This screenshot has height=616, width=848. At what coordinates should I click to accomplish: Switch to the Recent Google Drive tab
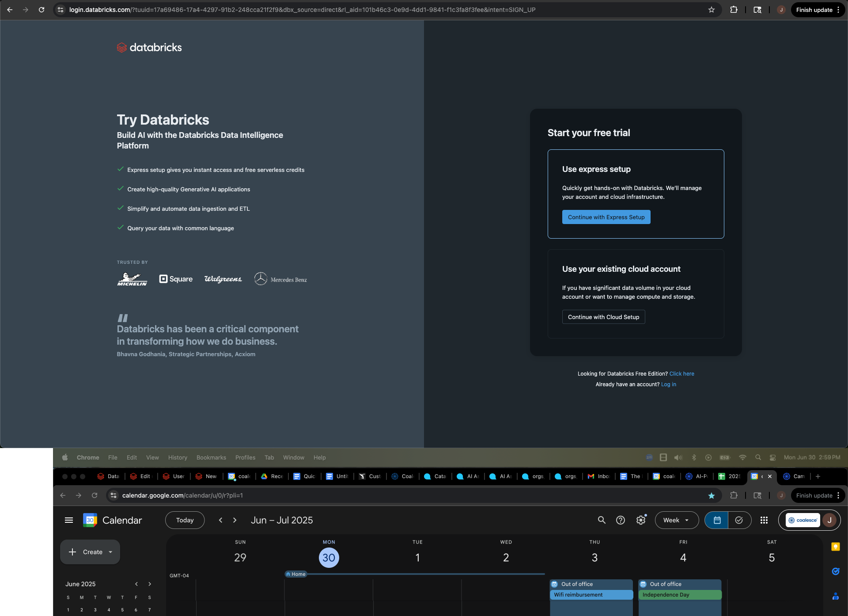tap(272, 476)
